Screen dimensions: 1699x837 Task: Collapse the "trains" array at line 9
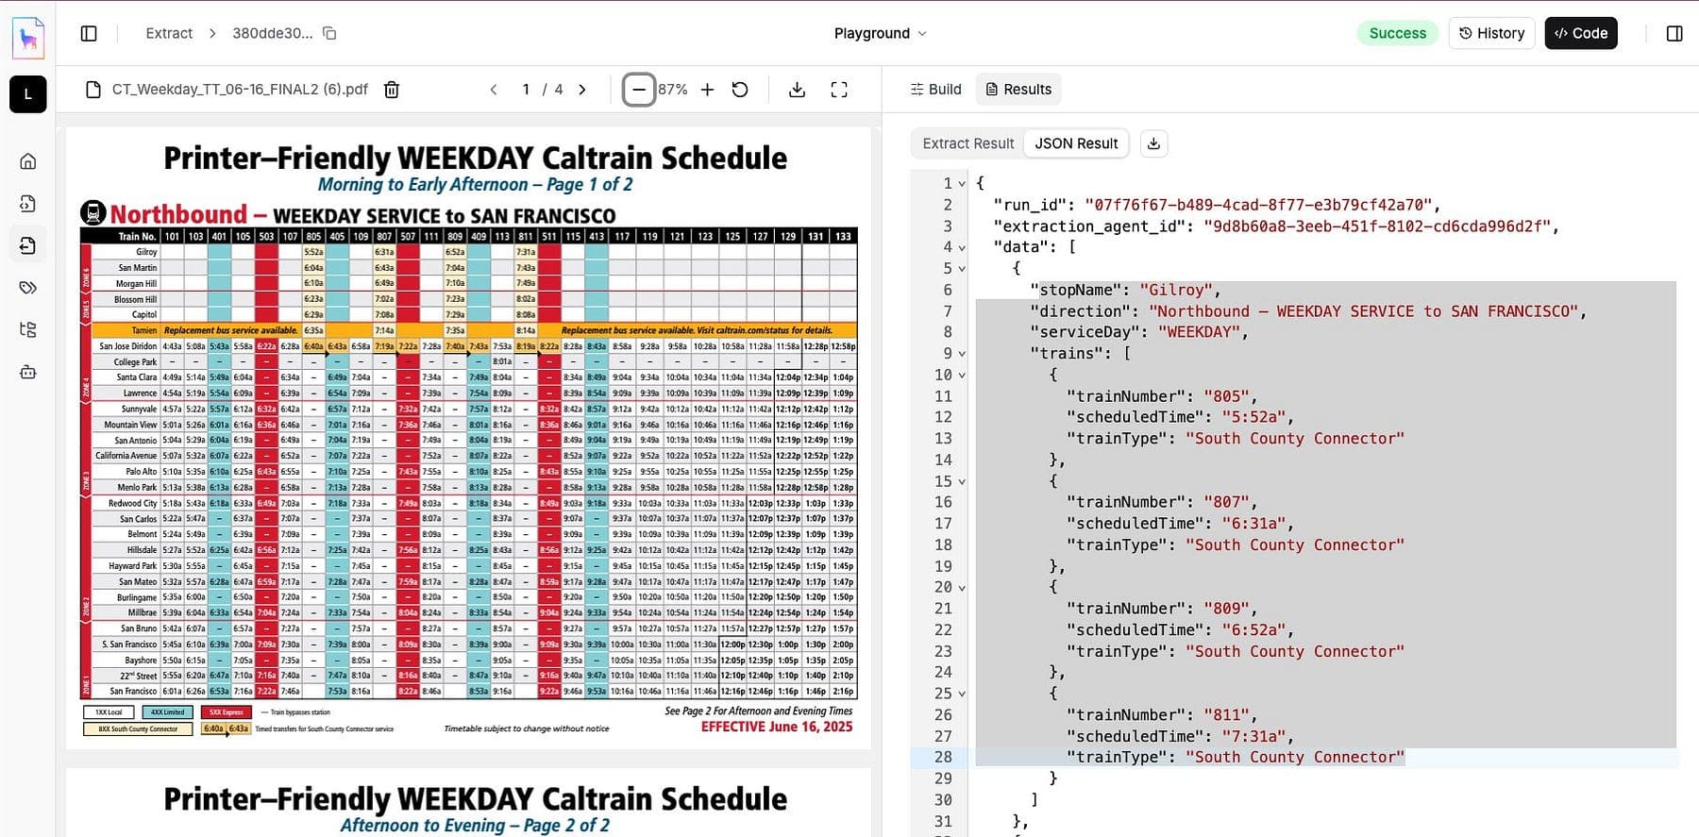962,354
